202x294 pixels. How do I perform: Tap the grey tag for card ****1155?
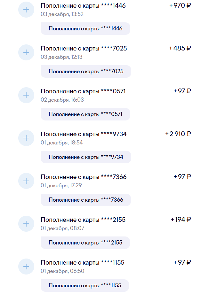coord(85,285)
